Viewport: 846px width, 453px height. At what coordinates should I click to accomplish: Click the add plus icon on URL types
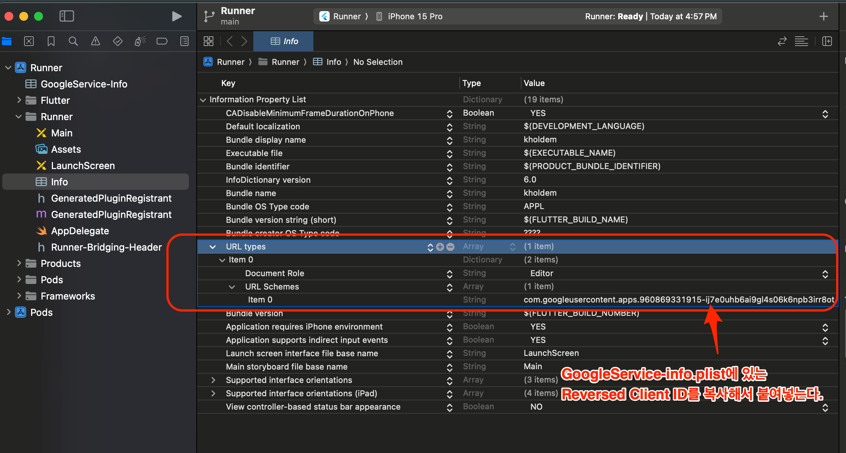click(440, 247)
